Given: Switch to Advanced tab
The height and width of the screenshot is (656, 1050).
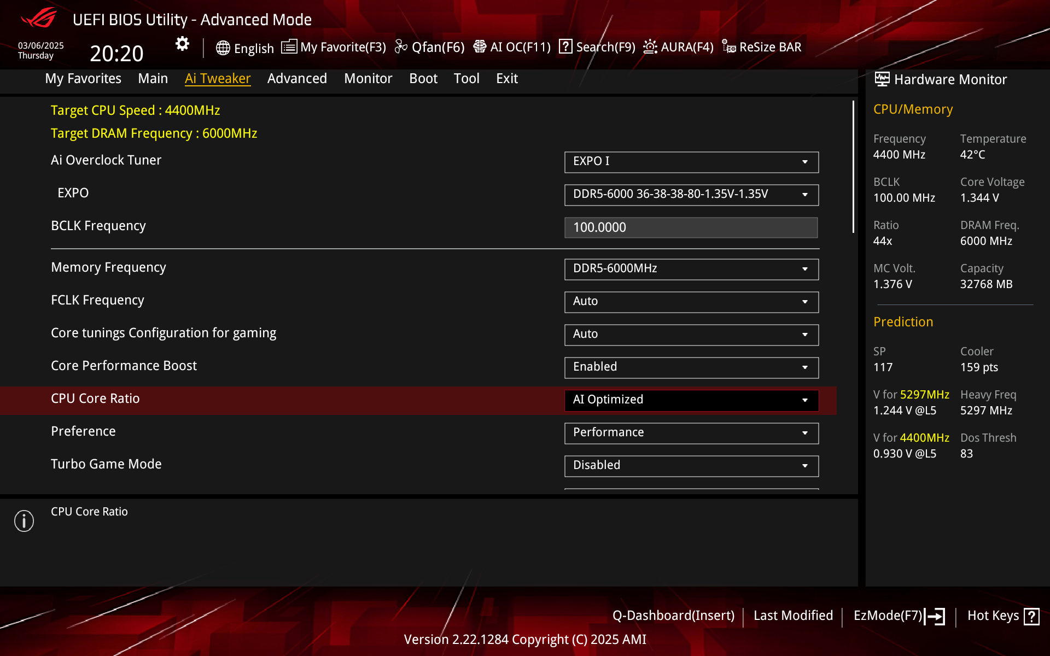Looking at the screenshot, I should point(297,79).
